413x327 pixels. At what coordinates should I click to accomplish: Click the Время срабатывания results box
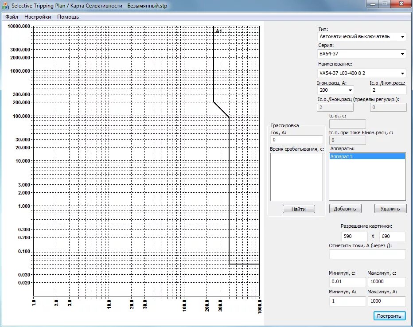[296, 177]
